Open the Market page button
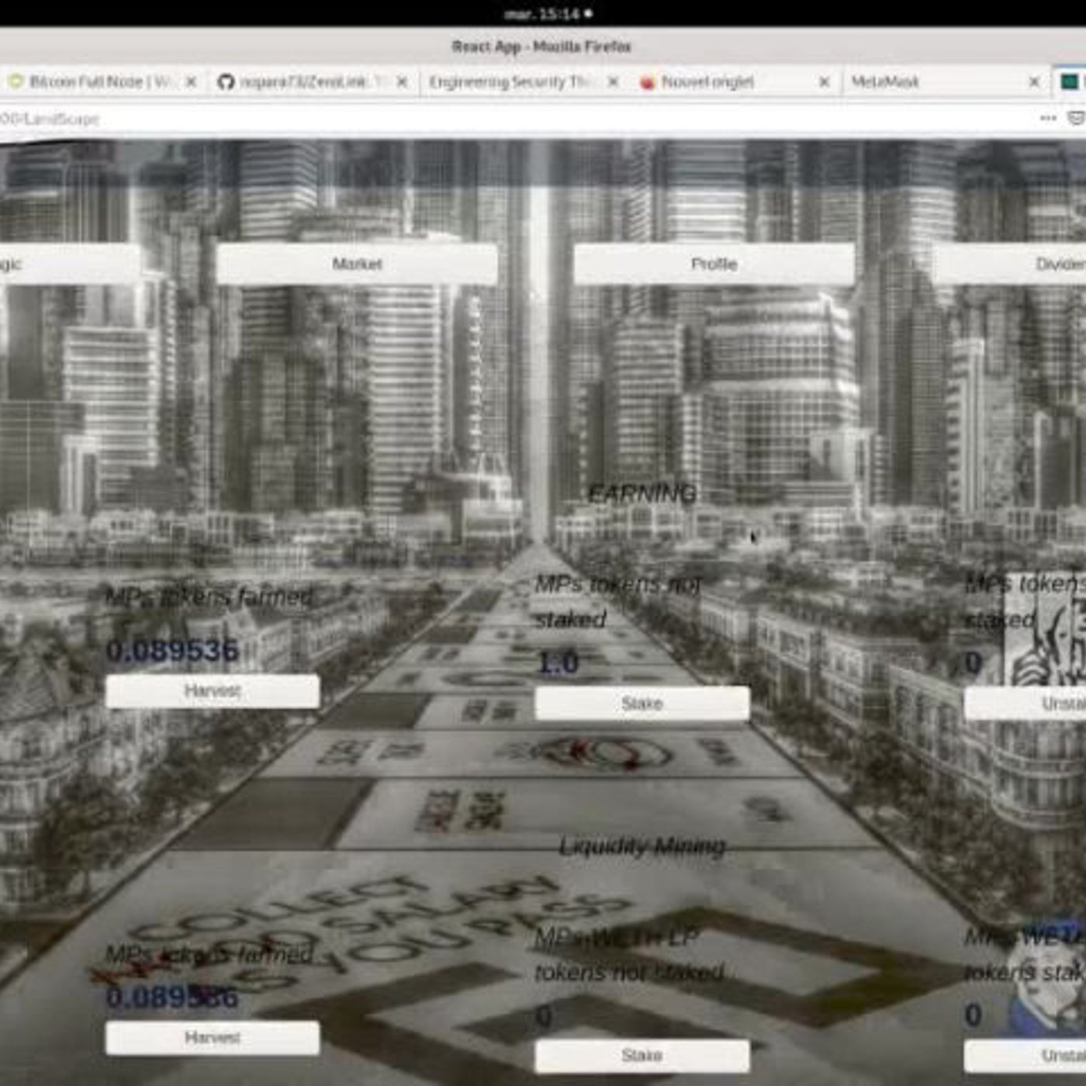This screenshot has width=1086, height=1086. 357,264
